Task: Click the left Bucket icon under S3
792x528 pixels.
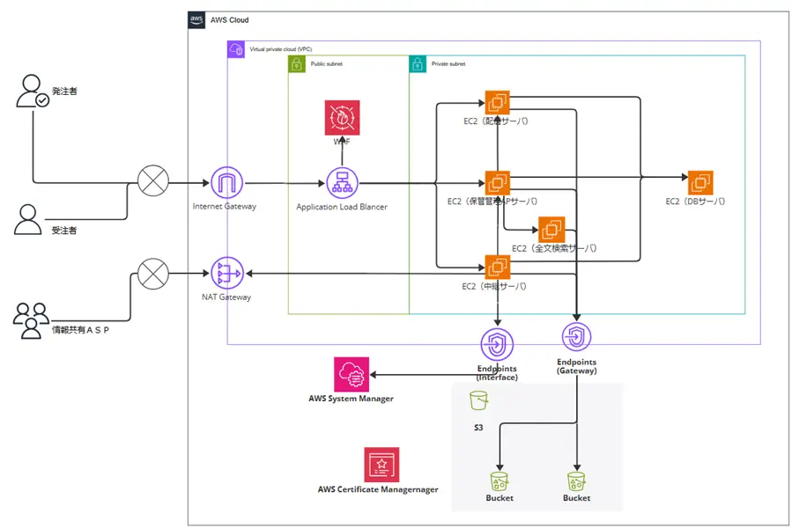Action: click(499, 481)
